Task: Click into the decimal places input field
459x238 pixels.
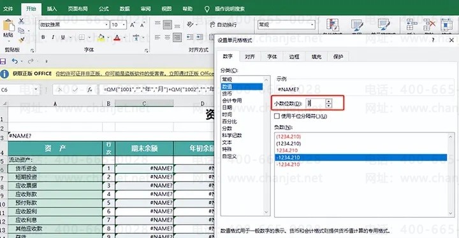Action: click(316, 103)
